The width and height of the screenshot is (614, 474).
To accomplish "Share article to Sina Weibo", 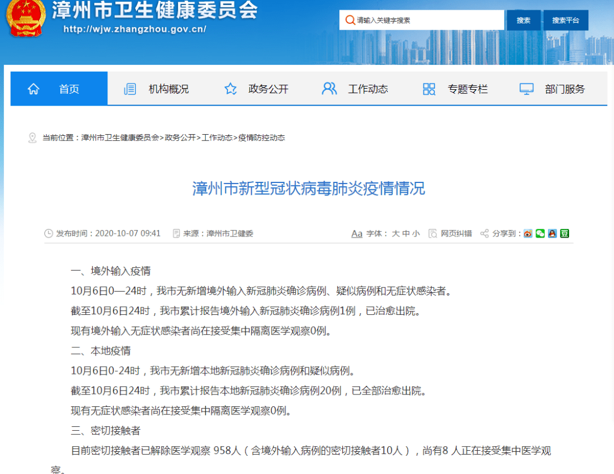I will [528, 233].
